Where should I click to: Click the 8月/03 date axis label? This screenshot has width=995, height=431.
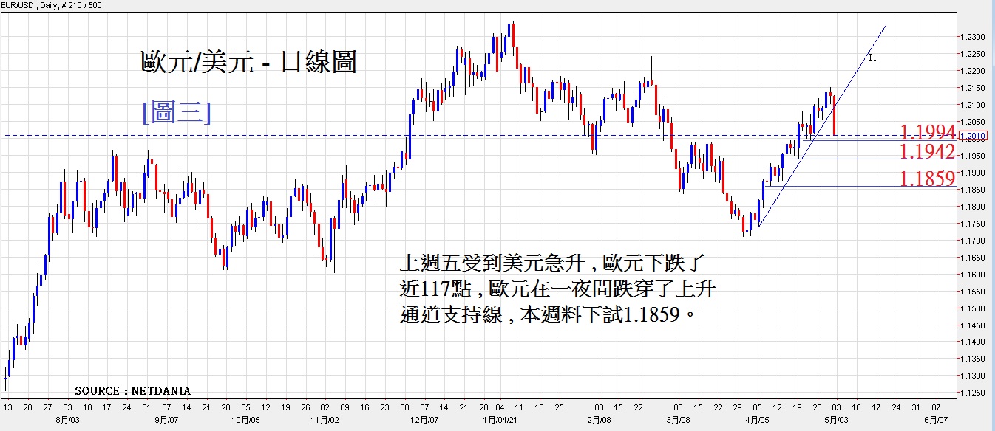pyautogui.click(x=69, y=419)
